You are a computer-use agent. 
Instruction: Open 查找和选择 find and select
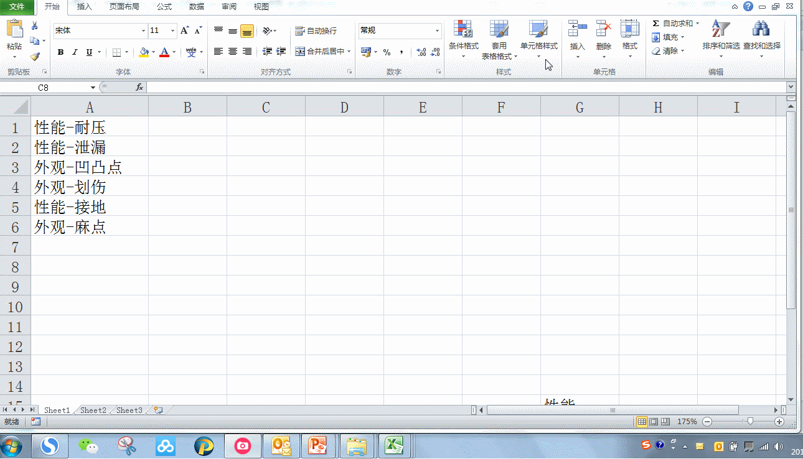coord(762,39)
